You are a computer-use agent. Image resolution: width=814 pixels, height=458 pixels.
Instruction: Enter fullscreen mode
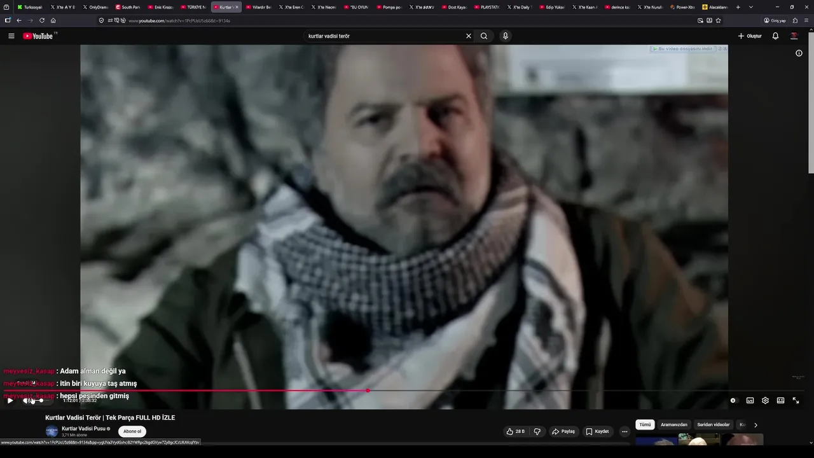(x=796, y=401)
